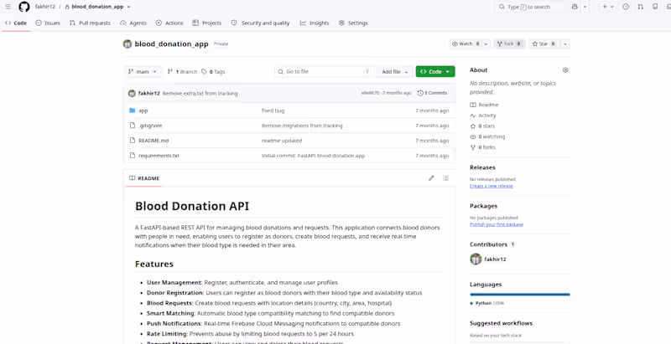671x344 pixels.
Task: Focus the Type / to search field
Action: [529, 7]
